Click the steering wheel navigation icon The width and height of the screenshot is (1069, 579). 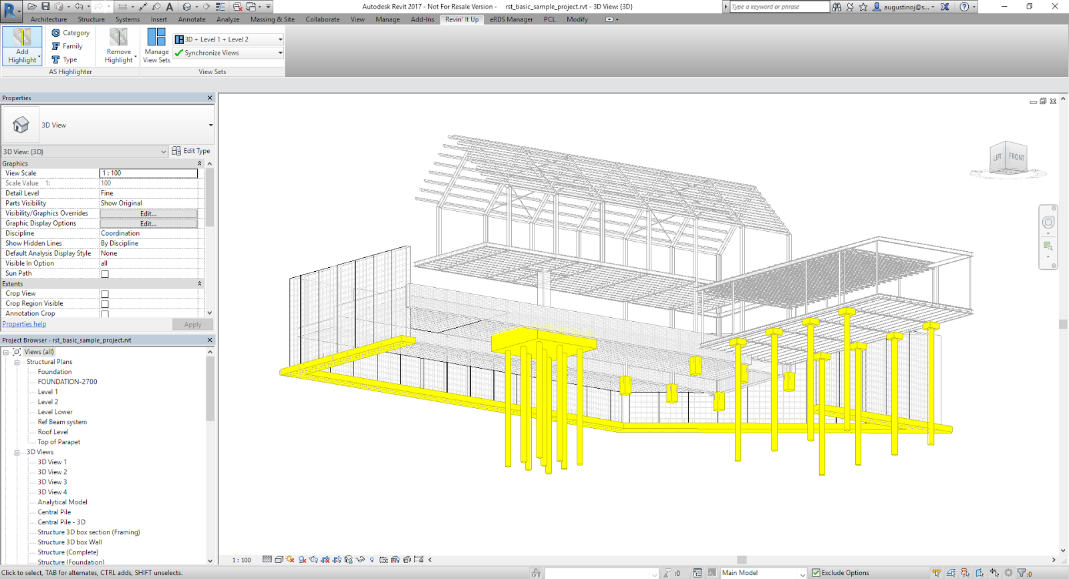click(x=1048, y=222)
